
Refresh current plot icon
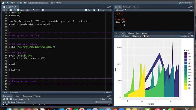[192, 36]
